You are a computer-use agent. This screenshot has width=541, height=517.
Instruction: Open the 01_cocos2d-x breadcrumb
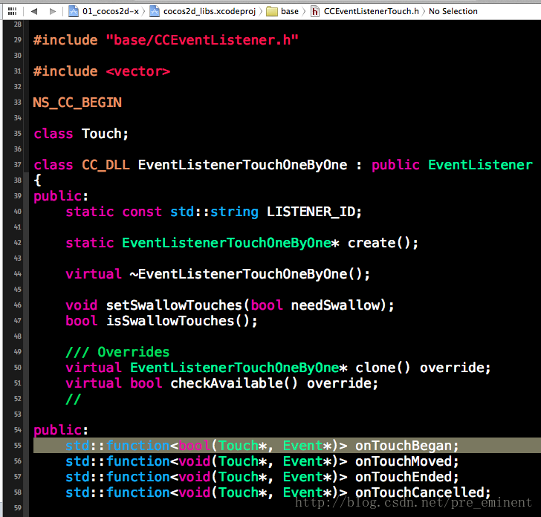111,11
